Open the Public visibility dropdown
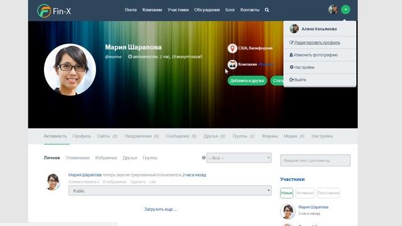This screenshot has height=226, width=402. 170,191
